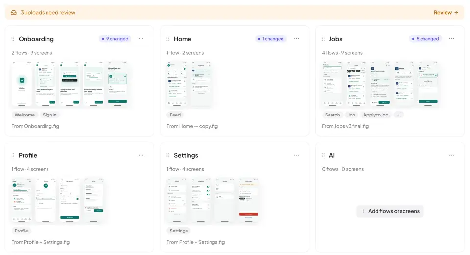Image resolution: width=470 pixels, height=255 pixels.
Task: Select the Apply to job flow tag
Action: point(376,115)
